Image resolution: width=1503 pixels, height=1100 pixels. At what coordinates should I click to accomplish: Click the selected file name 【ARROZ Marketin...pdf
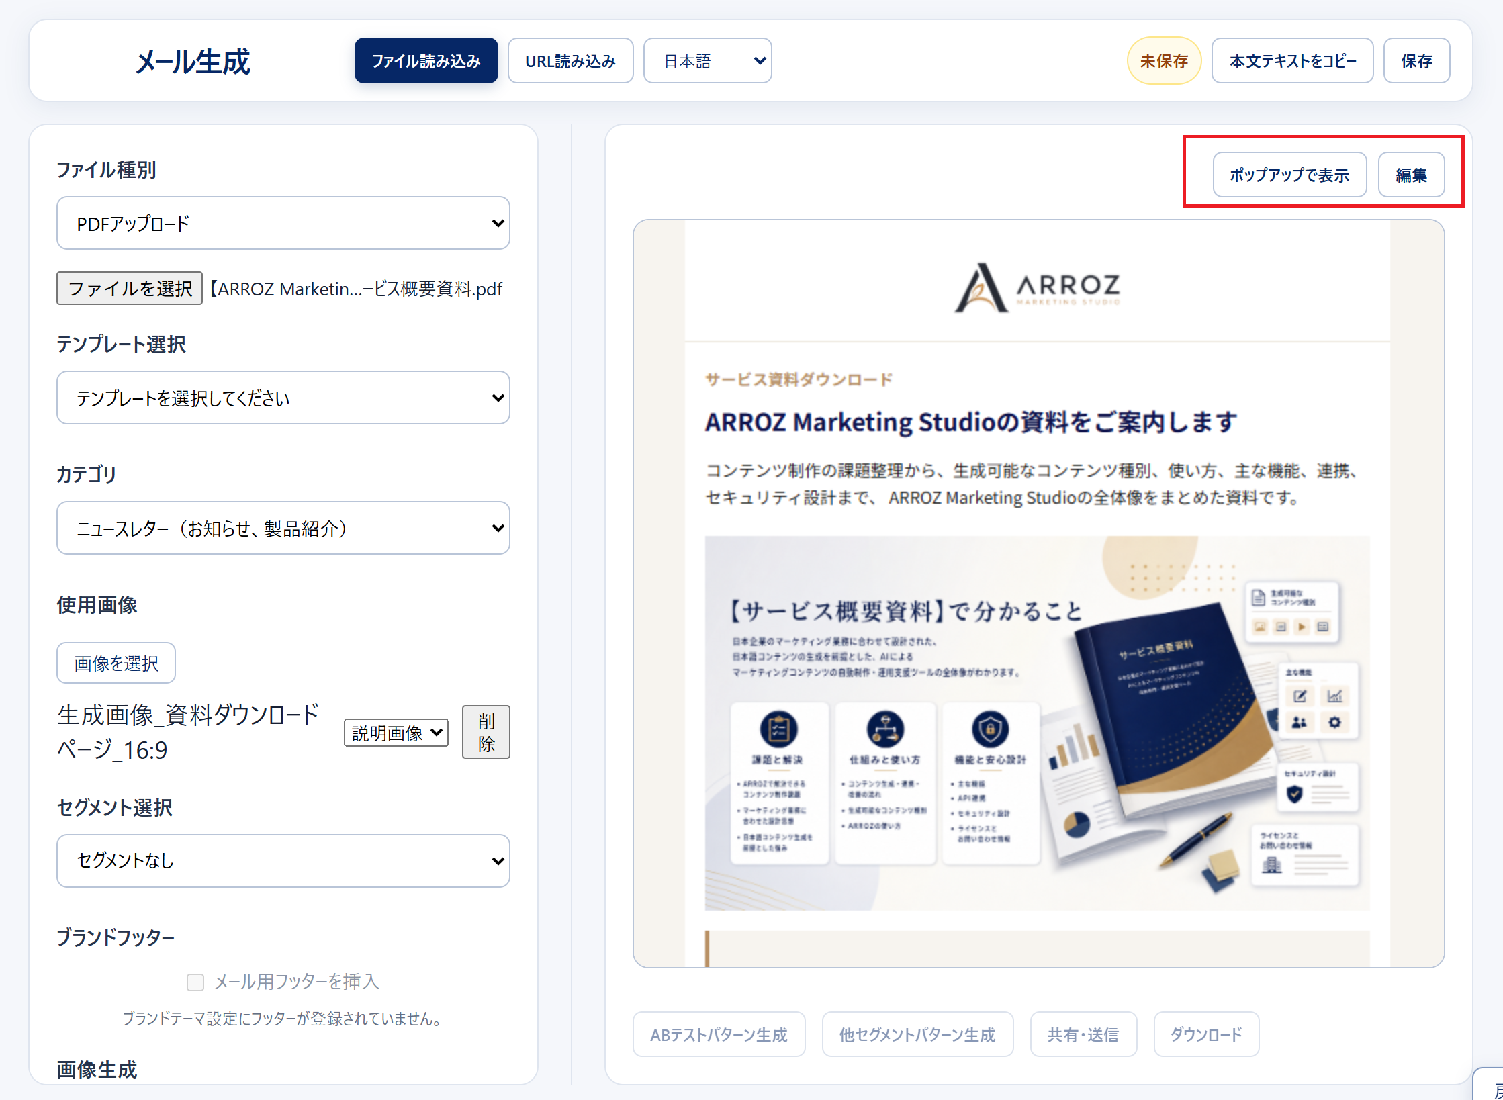pos(356,289)
